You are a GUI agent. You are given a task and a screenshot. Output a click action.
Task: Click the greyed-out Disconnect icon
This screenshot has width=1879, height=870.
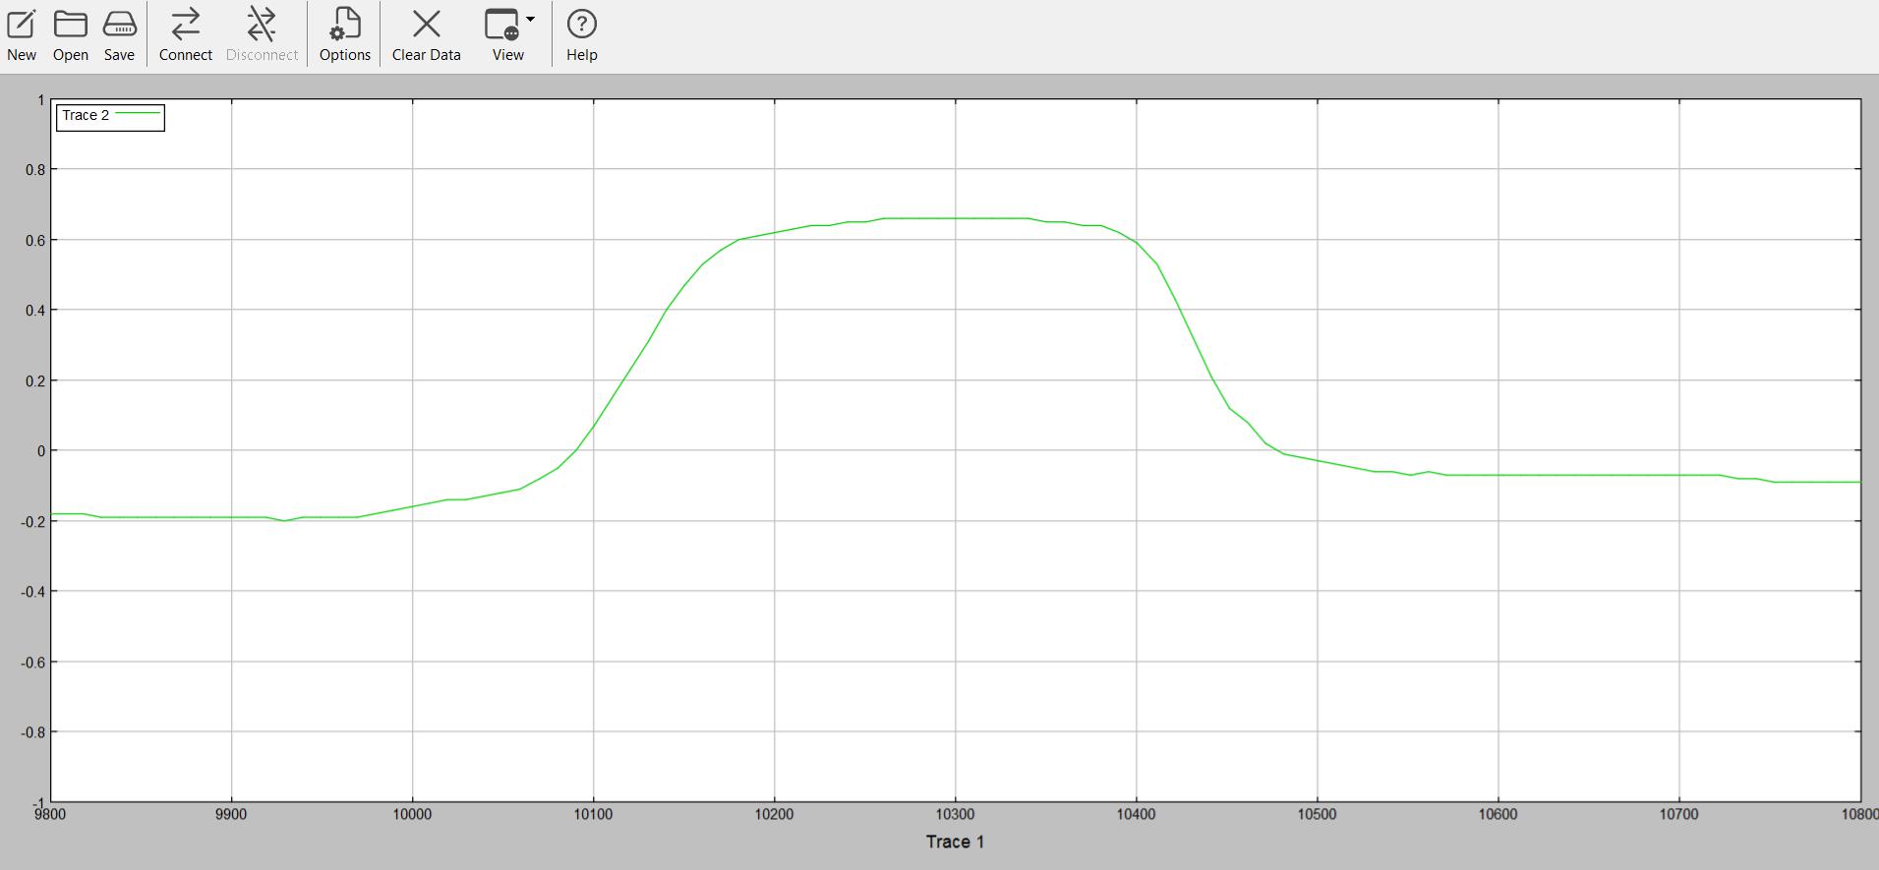point(262,25)
